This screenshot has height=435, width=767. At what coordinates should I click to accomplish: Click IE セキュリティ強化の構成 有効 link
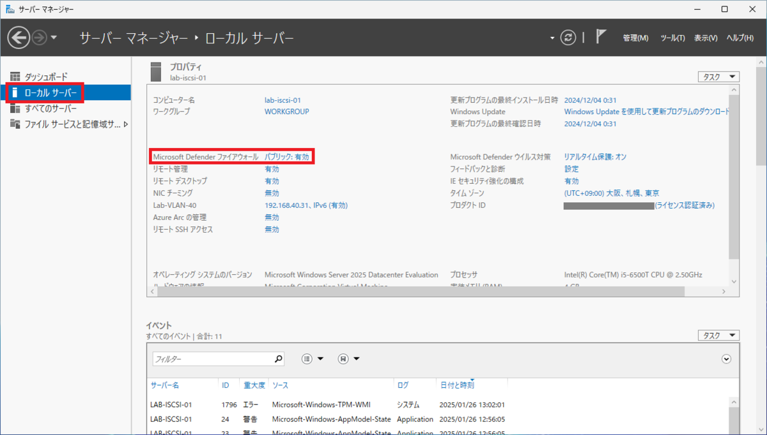[x=571, y=181]
